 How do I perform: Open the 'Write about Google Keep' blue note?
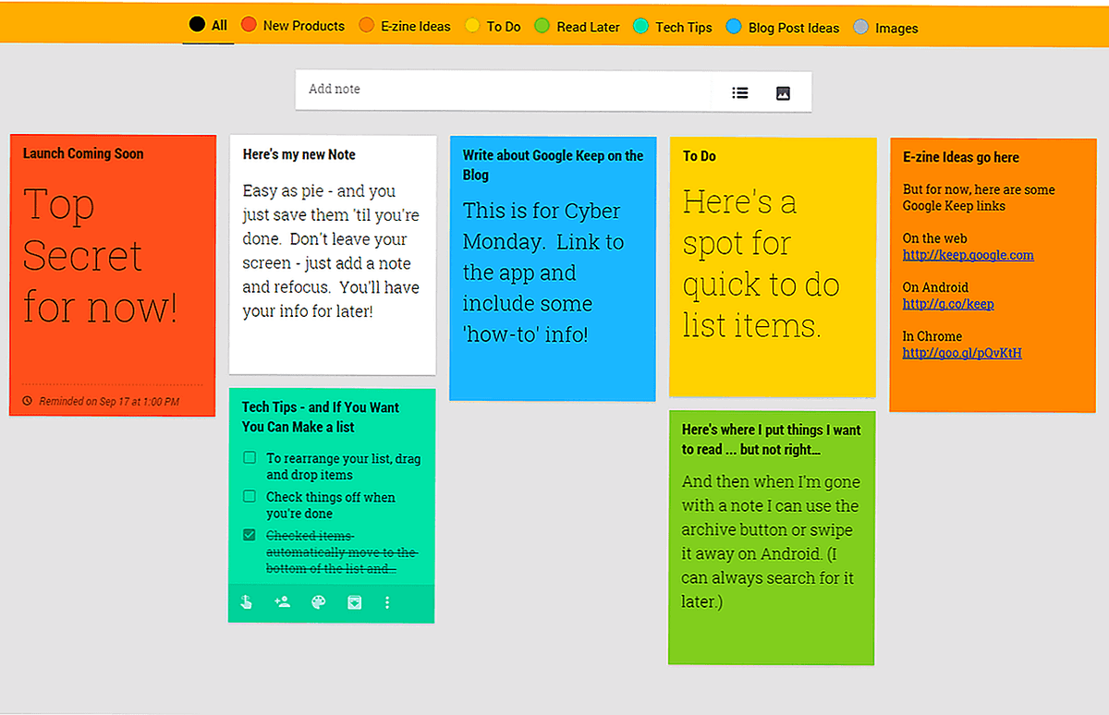[x=553, y=268]
